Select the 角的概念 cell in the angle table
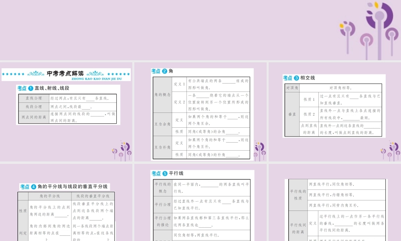This screenshot has width=401, height=241. (x=162, y=94)
